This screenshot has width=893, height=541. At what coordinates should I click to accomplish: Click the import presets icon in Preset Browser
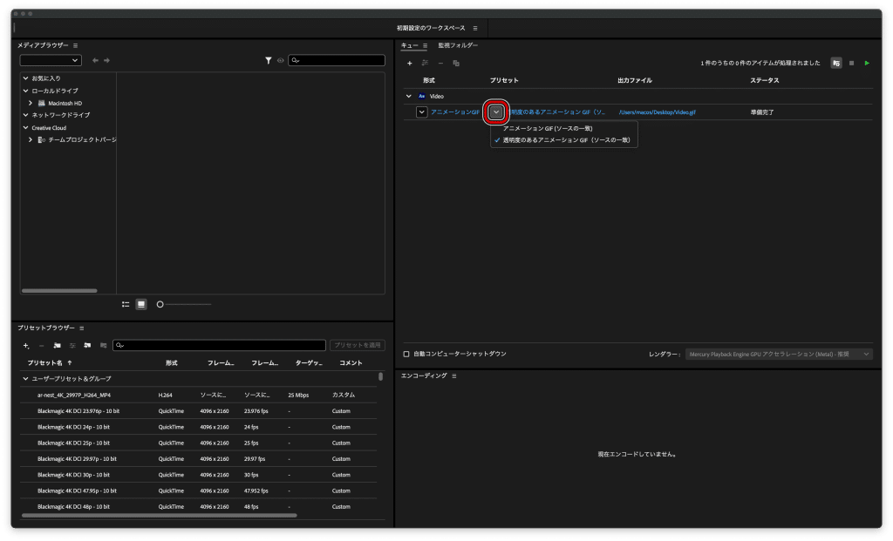click(87, 346)
